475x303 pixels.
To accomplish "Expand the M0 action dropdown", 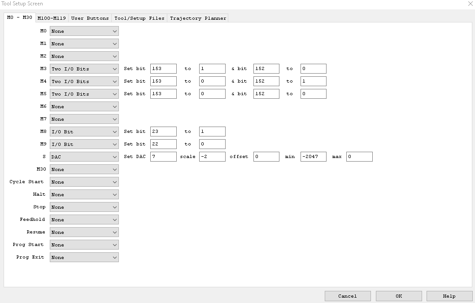I will (84, 31).
